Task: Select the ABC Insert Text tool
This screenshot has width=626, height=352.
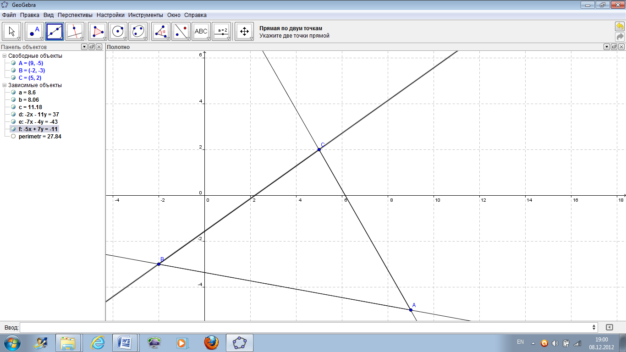Action: point(201,31)
